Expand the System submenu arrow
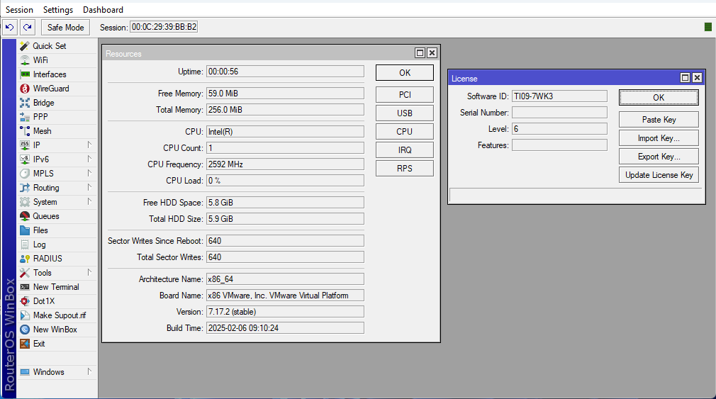 (x=89, y=201)
